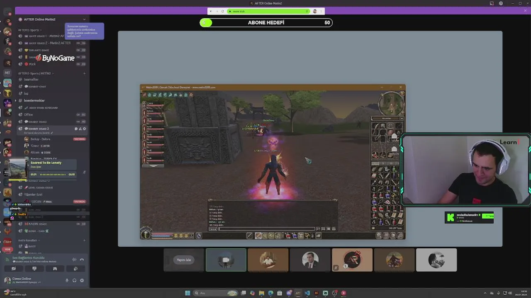Share your screen button
Screen dimensions: 531x298
[x=34, y=269]
